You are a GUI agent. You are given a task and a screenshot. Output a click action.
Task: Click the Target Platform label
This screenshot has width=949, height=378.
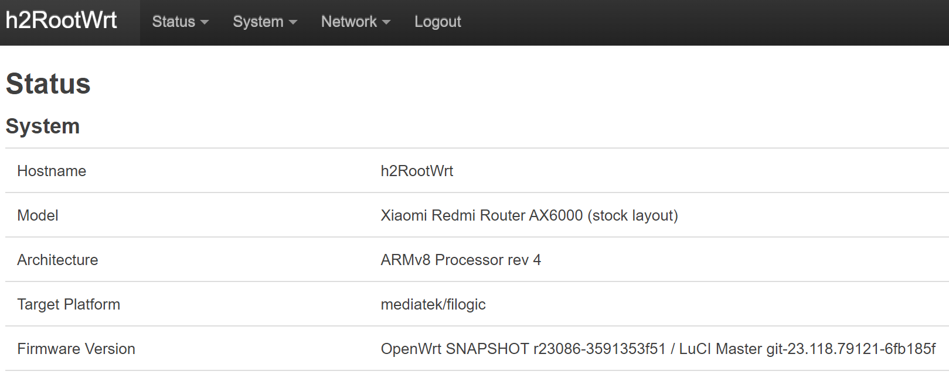click(69, 304)
